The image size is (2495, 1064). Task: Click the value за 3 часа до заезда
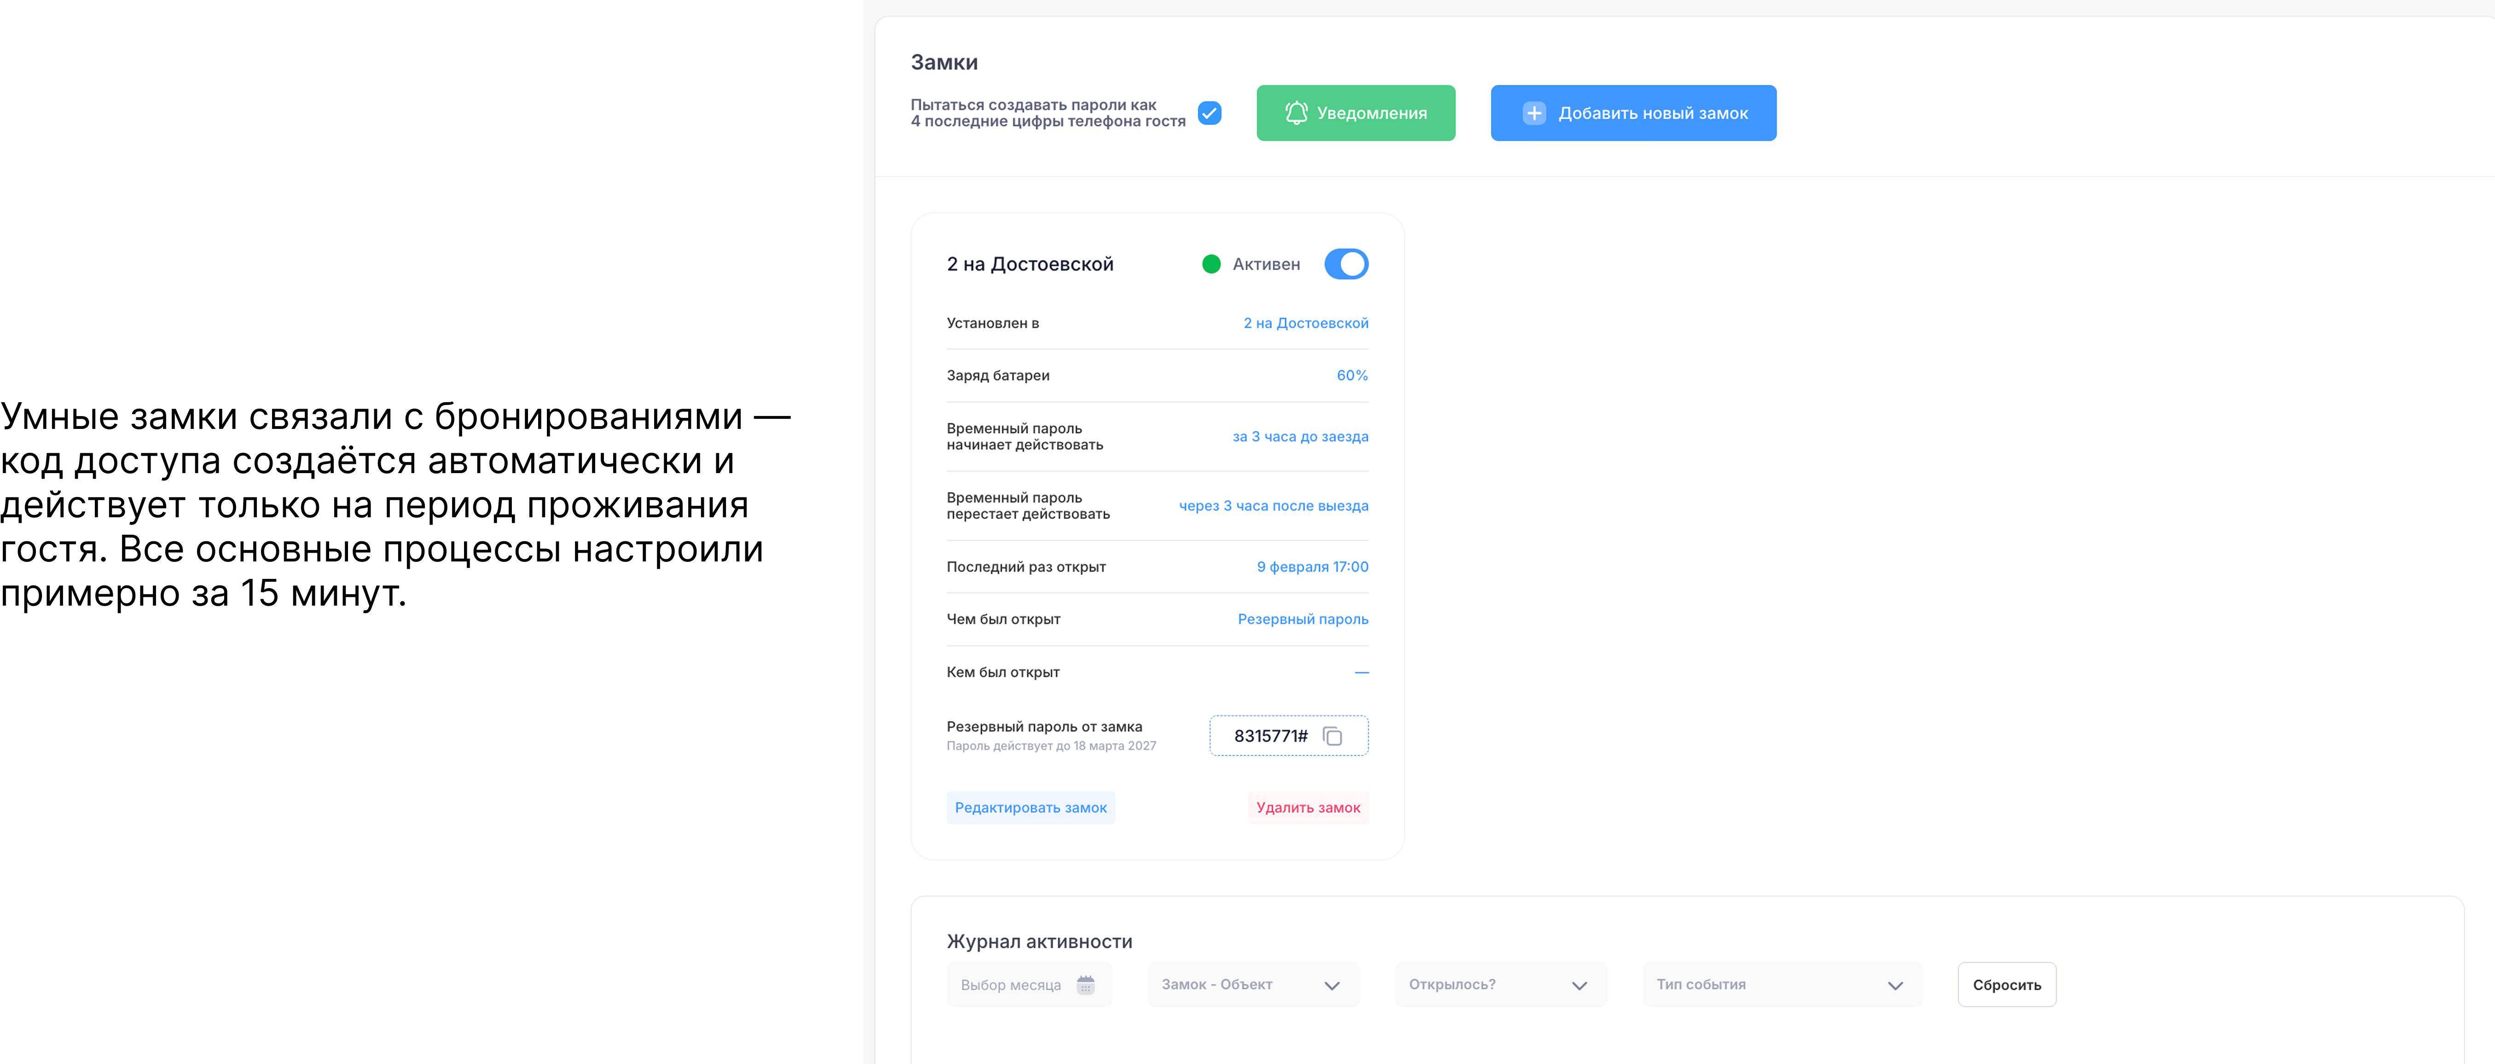[x=1300, y=437]
